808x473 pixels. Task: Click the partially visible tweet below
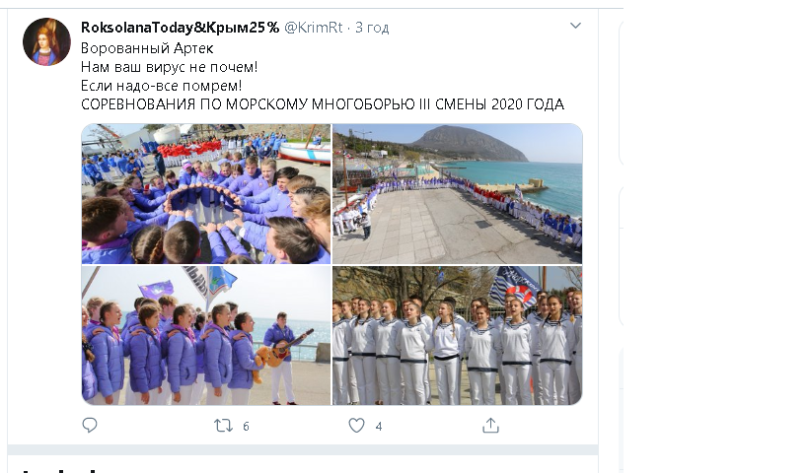click(303, 464)
